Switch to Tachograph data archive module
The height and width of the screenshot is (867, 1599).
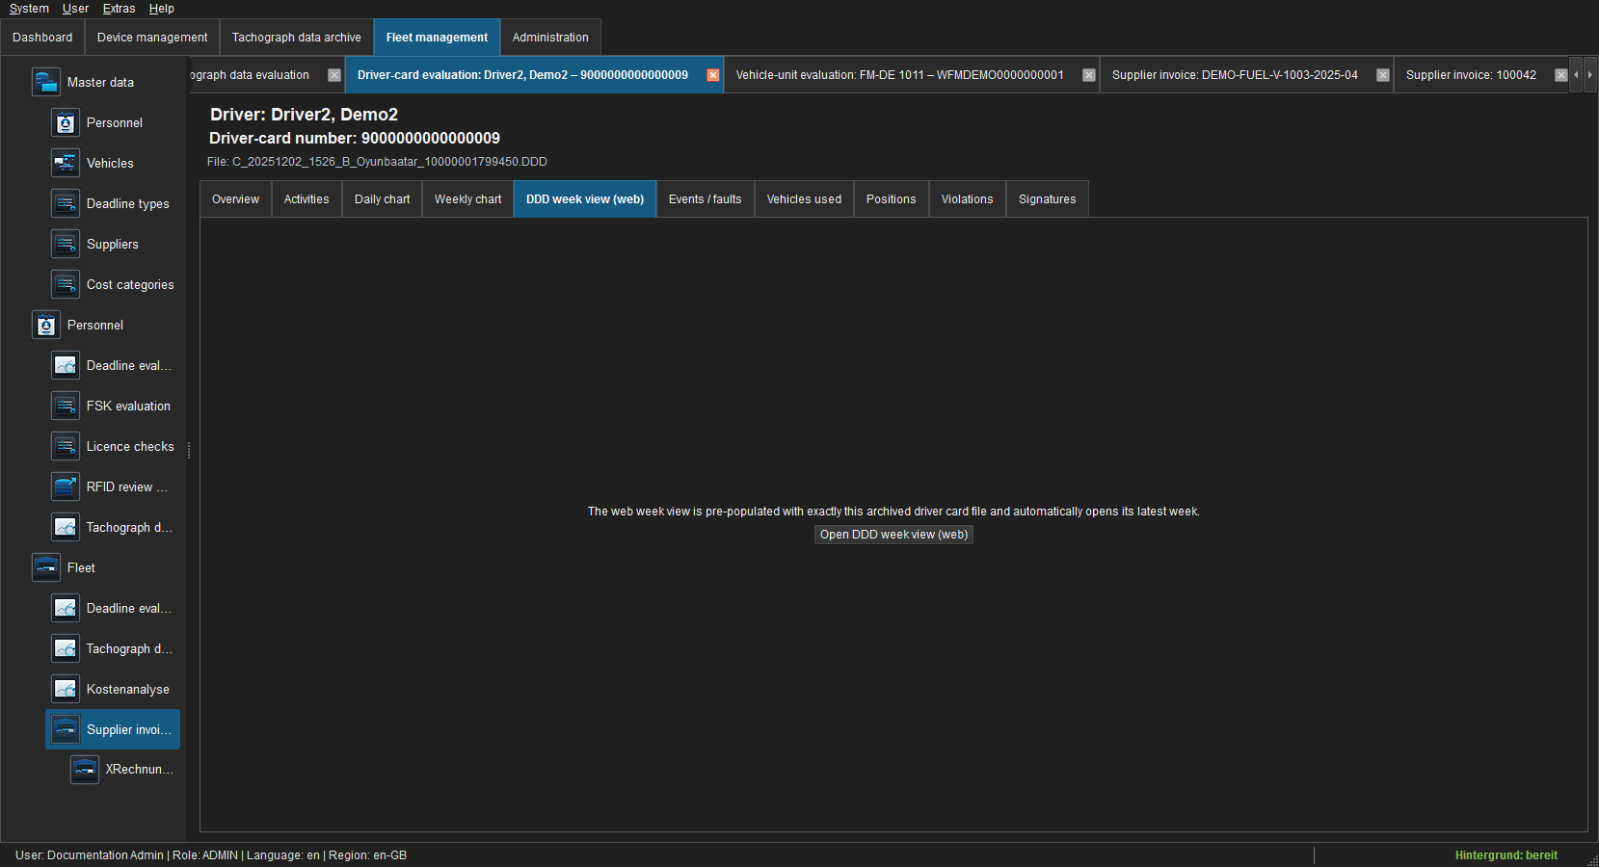[x=296, y=38]
